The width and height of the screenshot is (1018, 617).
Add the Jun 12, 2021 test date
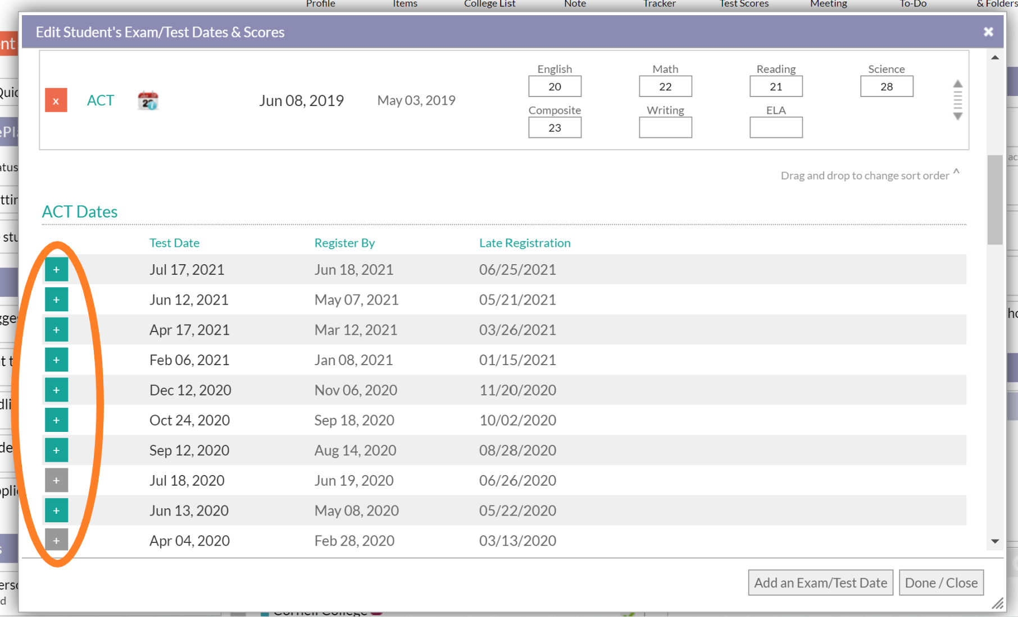[x=56, y=300]
